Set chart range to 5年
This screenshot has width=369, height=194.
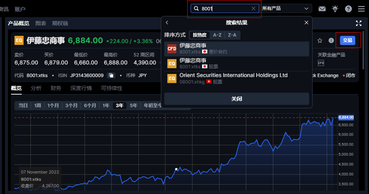[x=133, y=106]
